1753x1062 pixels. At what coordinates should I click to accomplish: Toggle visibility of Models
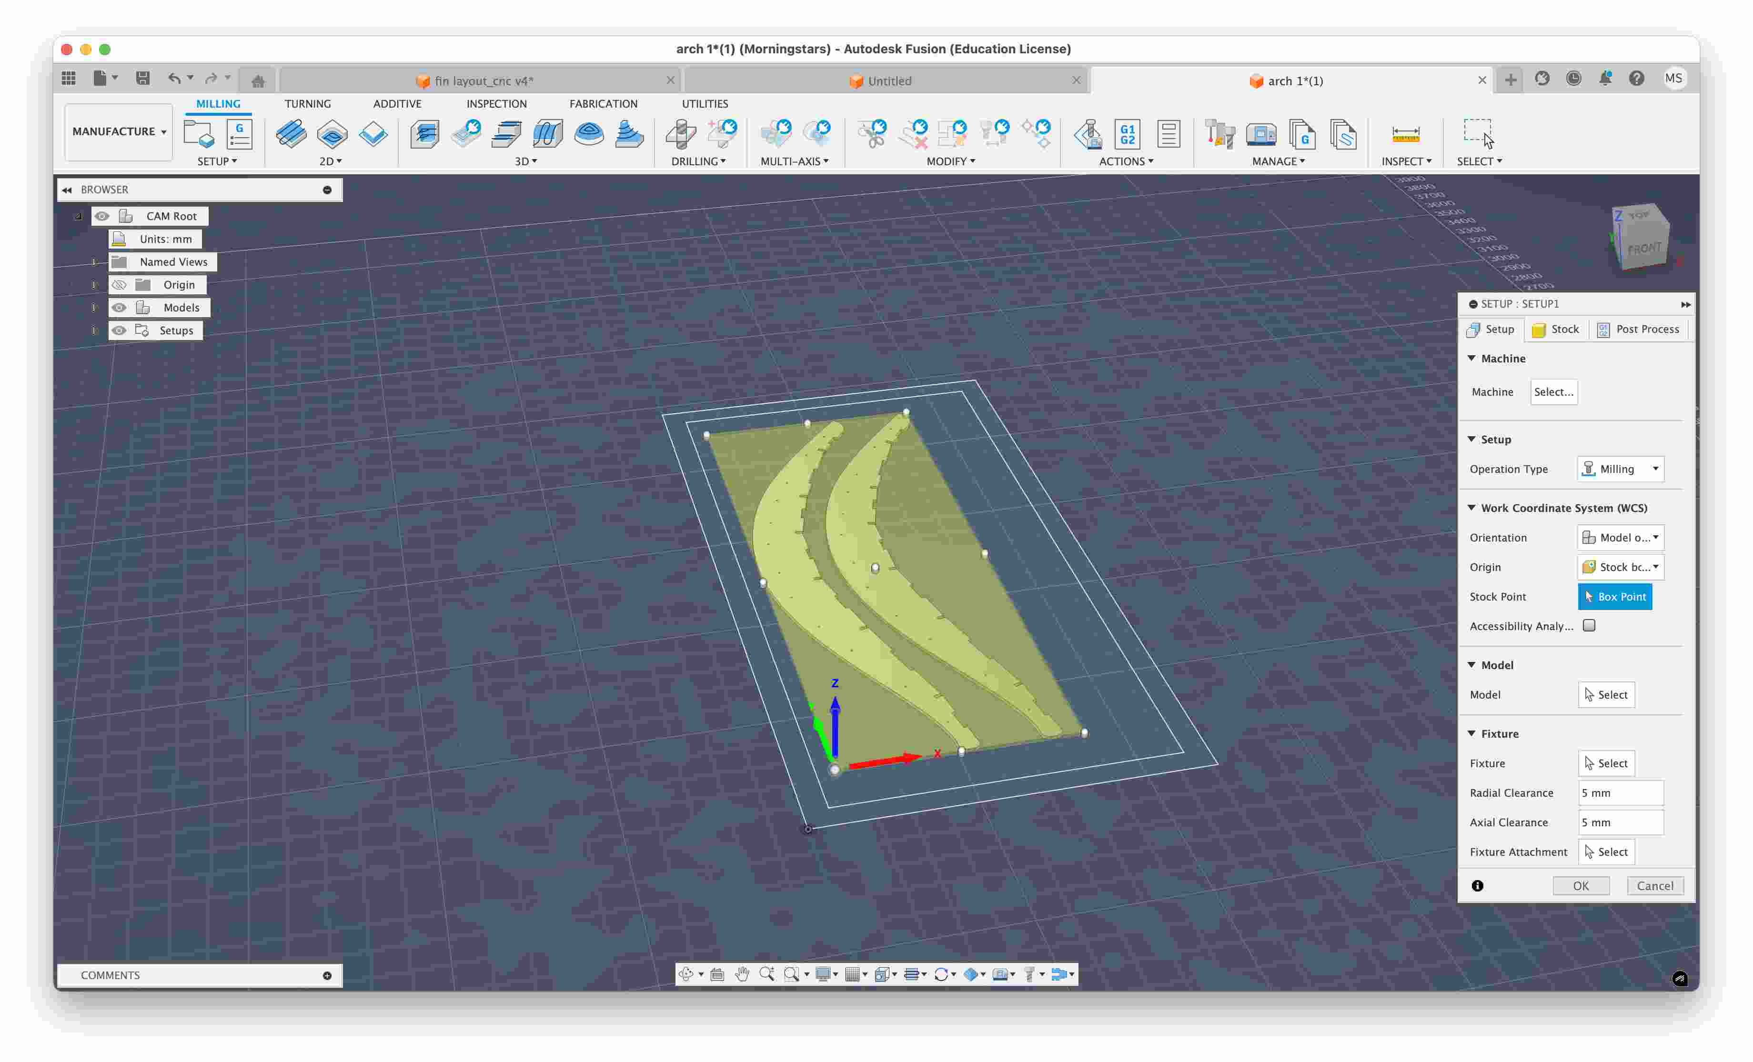coord(119,307)
